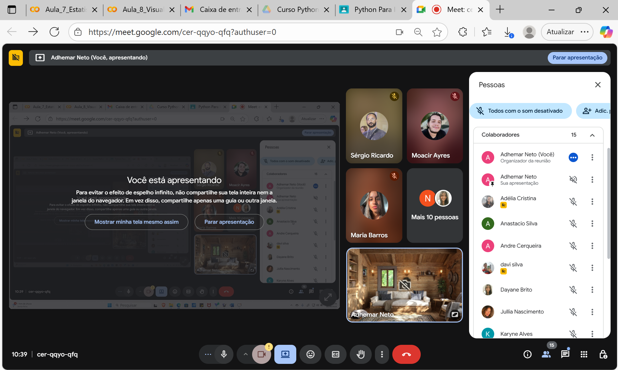Open more options for Dayane Brito
This screenshot has width=618, height=370.
point(592,290)
